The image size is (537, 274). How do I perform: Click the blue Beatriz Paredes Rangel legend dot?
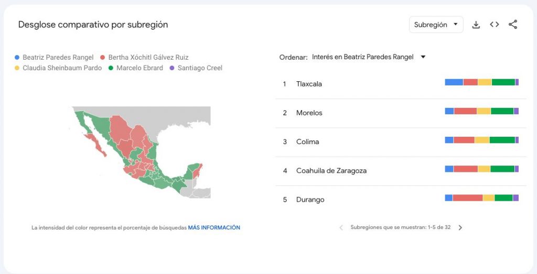pos(17,58)
